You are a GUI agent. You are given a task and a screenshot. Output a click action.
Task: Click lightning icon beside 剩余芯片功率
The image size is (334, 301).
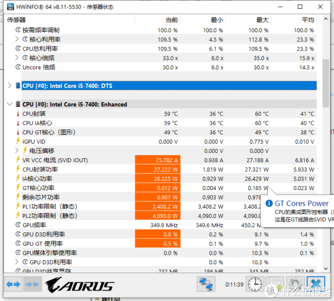tap(18, 197)
